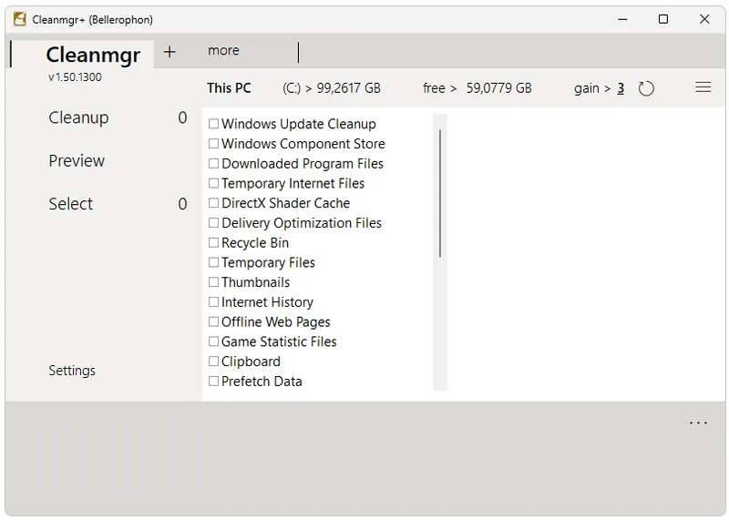Tick the Temporary Files checkbox

click(x=213, y=262)
